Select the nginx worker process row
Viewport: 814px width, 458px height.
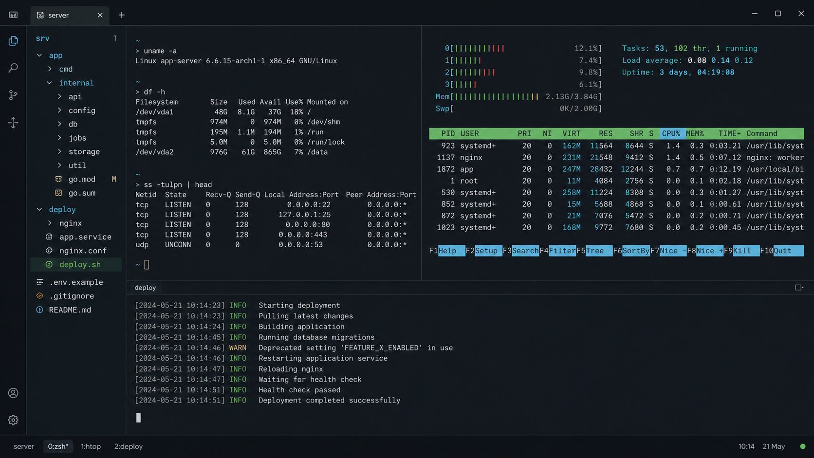616,158
